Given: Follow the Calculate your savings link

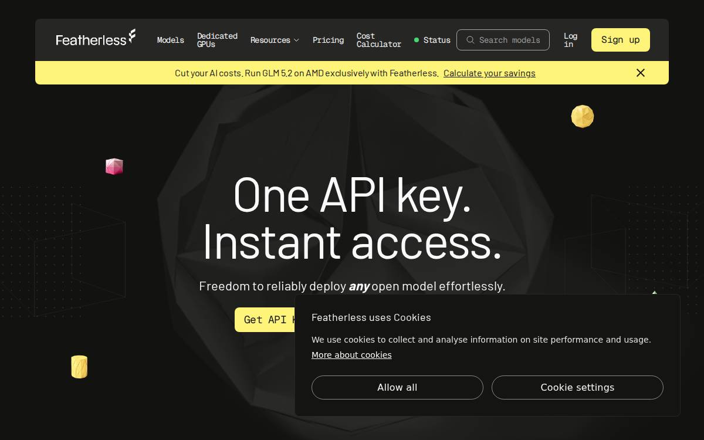Looking at the screenshot, I should 489,73.
